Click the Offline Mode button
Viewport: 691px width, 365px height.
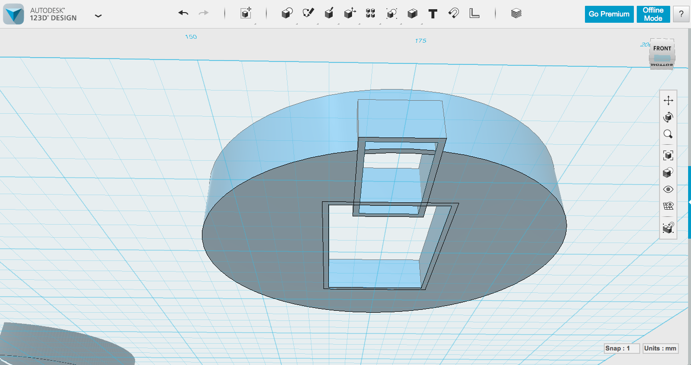pos(653,14)
